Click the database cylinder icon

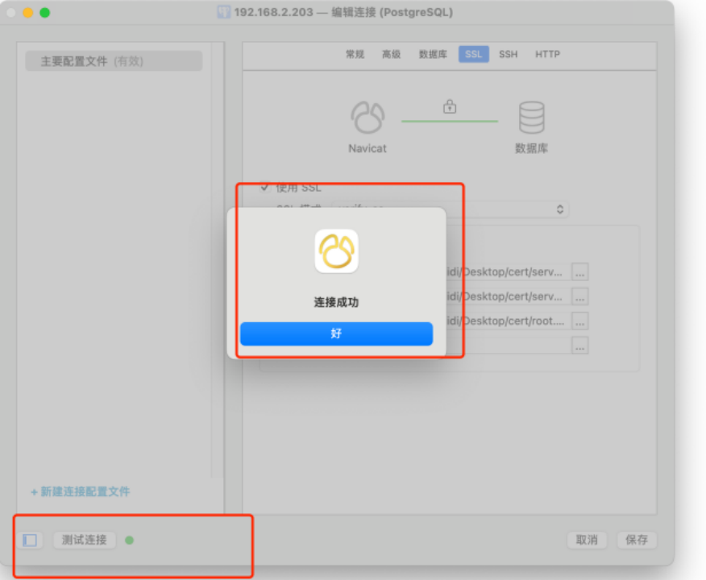pyautogui.click(x=531, y=118)
